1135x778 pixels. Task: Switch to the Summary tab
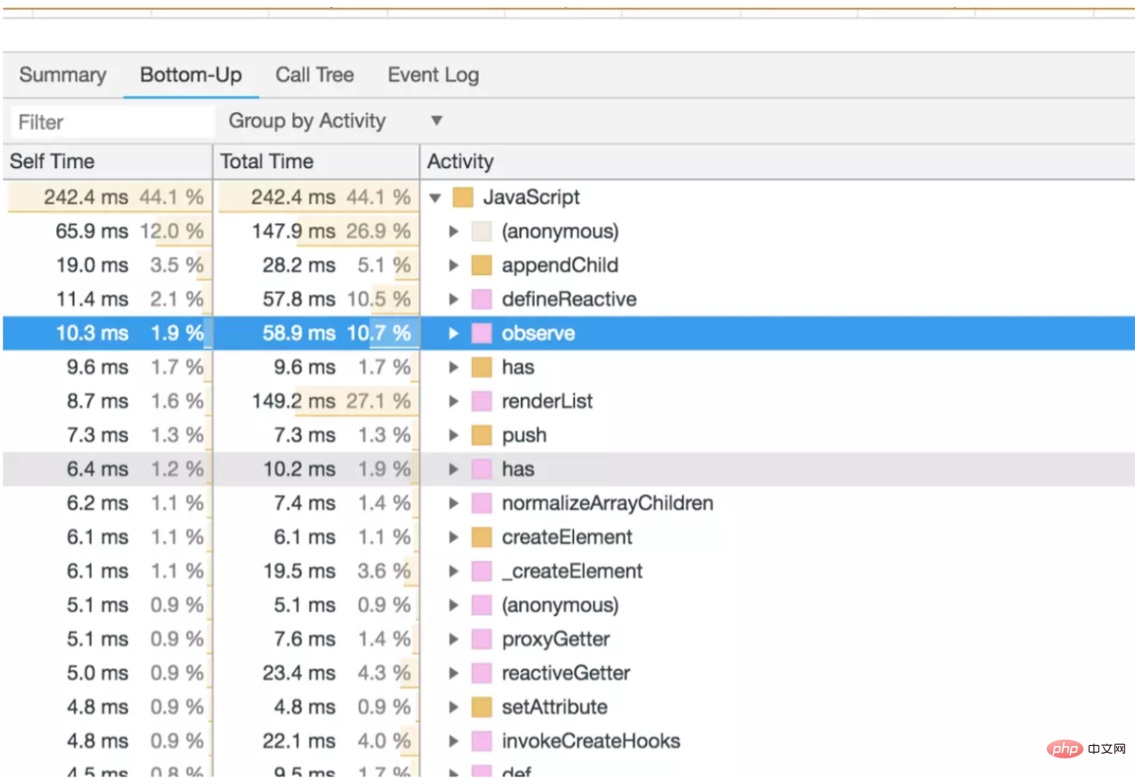point(62,76)
